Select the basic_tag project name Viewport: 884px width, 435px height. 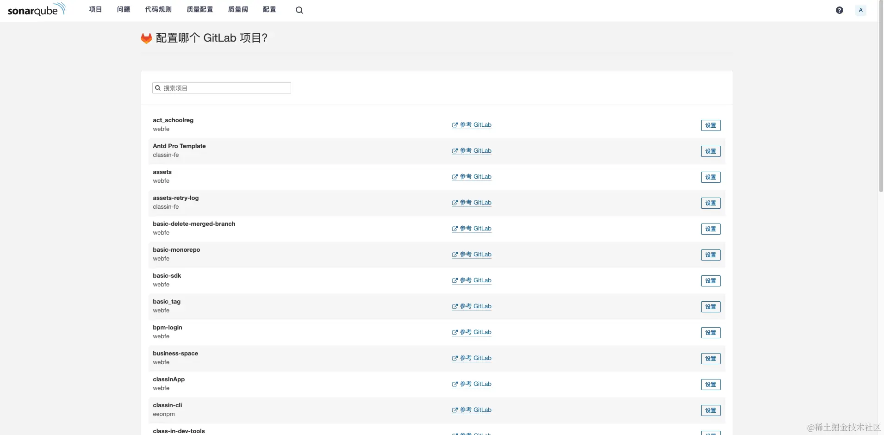[167, 302]
